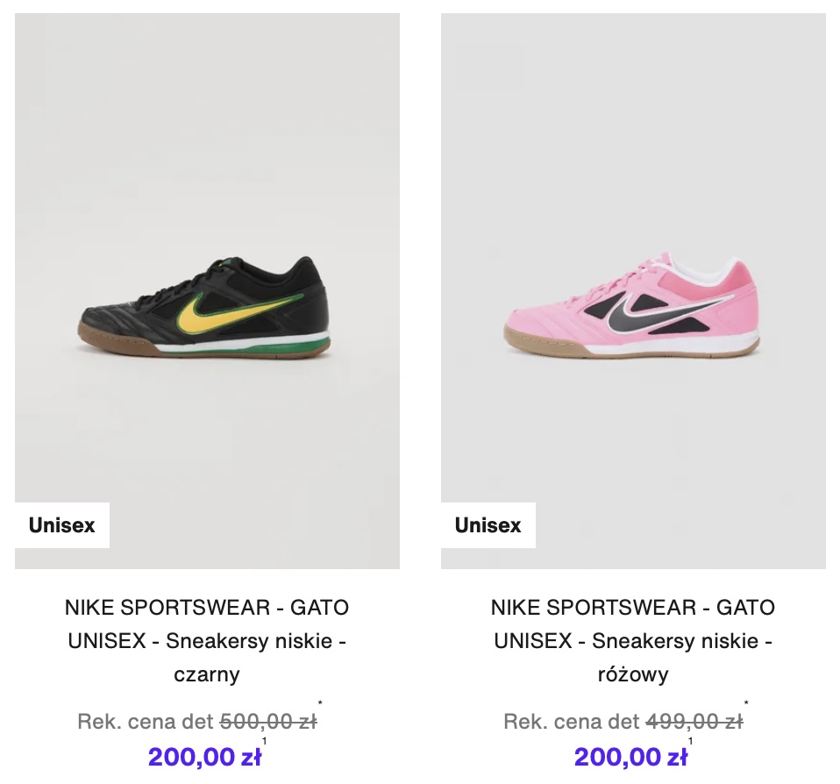Open footnote 1 above the pink sneaker's sale price
This screenshot has width=840, height=784.
(691, 742)
